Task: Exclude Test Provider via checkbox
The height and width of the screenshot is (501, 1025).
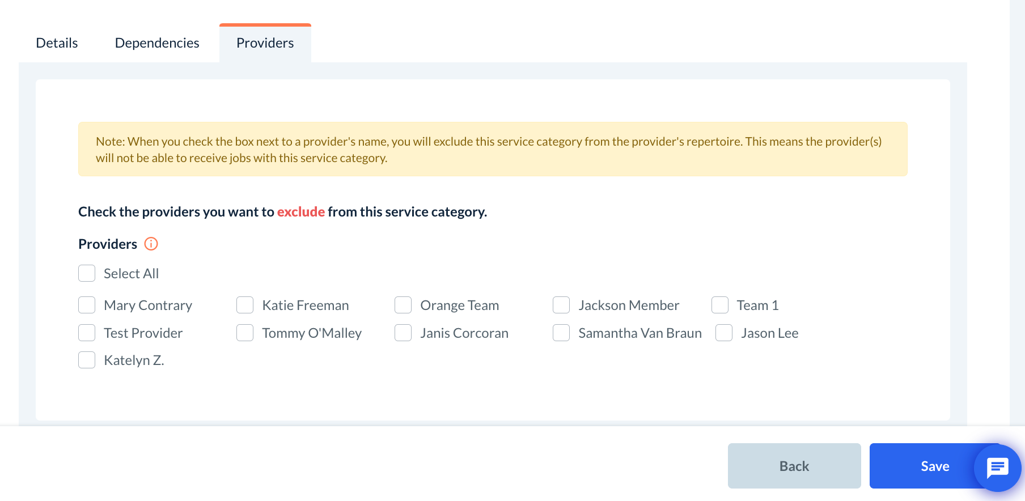Action: tap(87, 333)
